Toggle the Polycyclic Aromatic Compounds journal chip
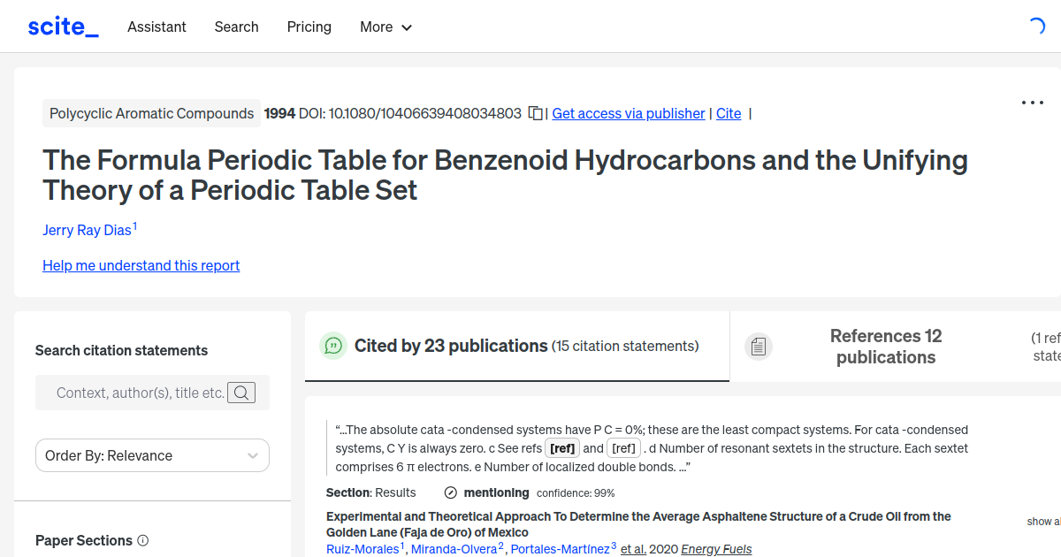Image resolution: width=1061 pixels, height=557 pixels. [151, 113]
